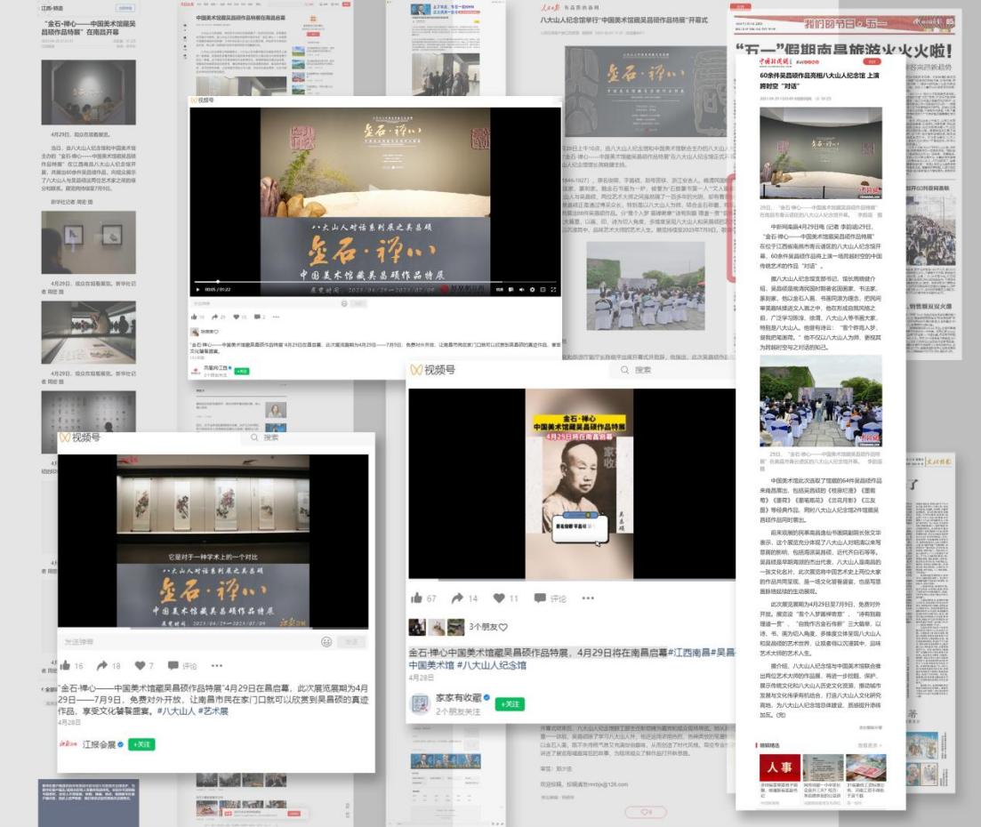This screenshot has width=981, height=827.
Task: Tap the heart icon on the 江报会展 video
Action: [x=141, y=665]
